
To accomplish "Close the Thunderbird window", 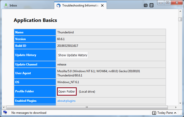I will pyautogui.click(x=177, y=2).
